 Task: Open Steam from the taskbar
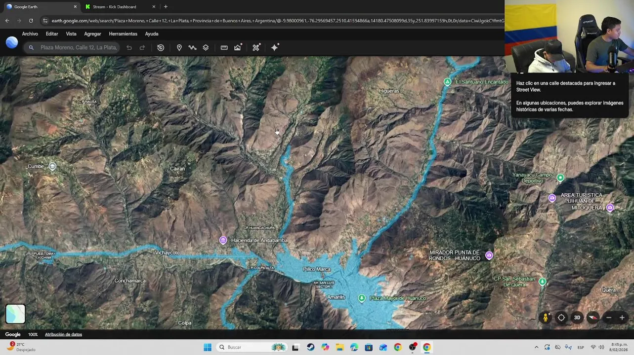point(310,348)
